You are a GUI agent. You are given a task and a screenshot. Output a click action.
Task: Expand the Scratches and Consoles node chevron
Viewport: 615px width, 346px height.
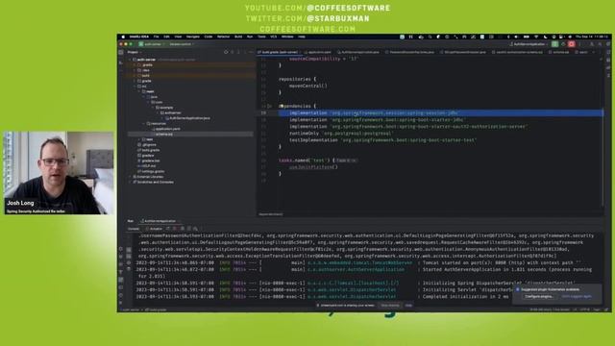[131, 182]
